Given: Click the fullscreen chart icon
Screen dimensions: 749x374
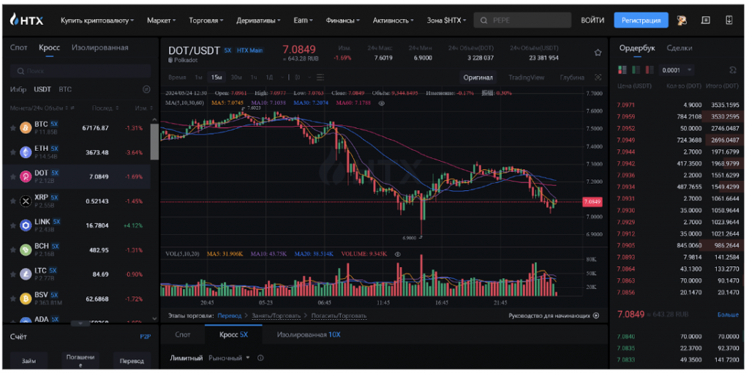Looking at the screenshot, I should click(598, 77).
